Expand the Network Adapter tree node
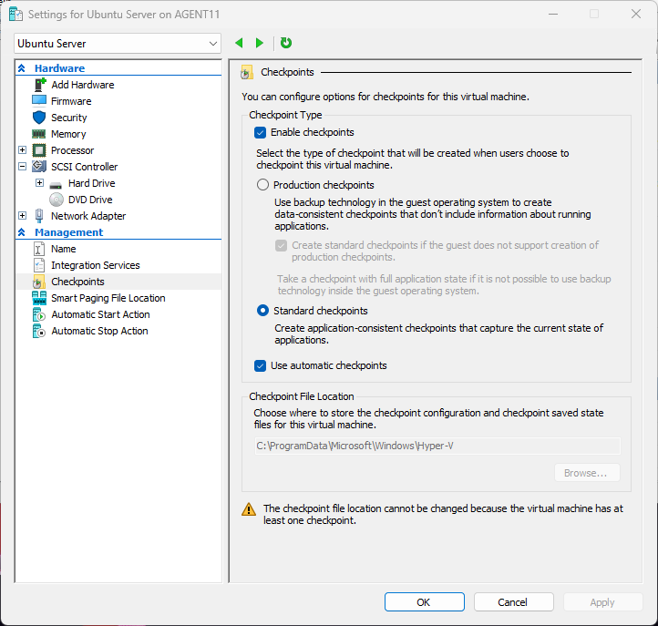The image size is (658, 626). click(23, 216)
